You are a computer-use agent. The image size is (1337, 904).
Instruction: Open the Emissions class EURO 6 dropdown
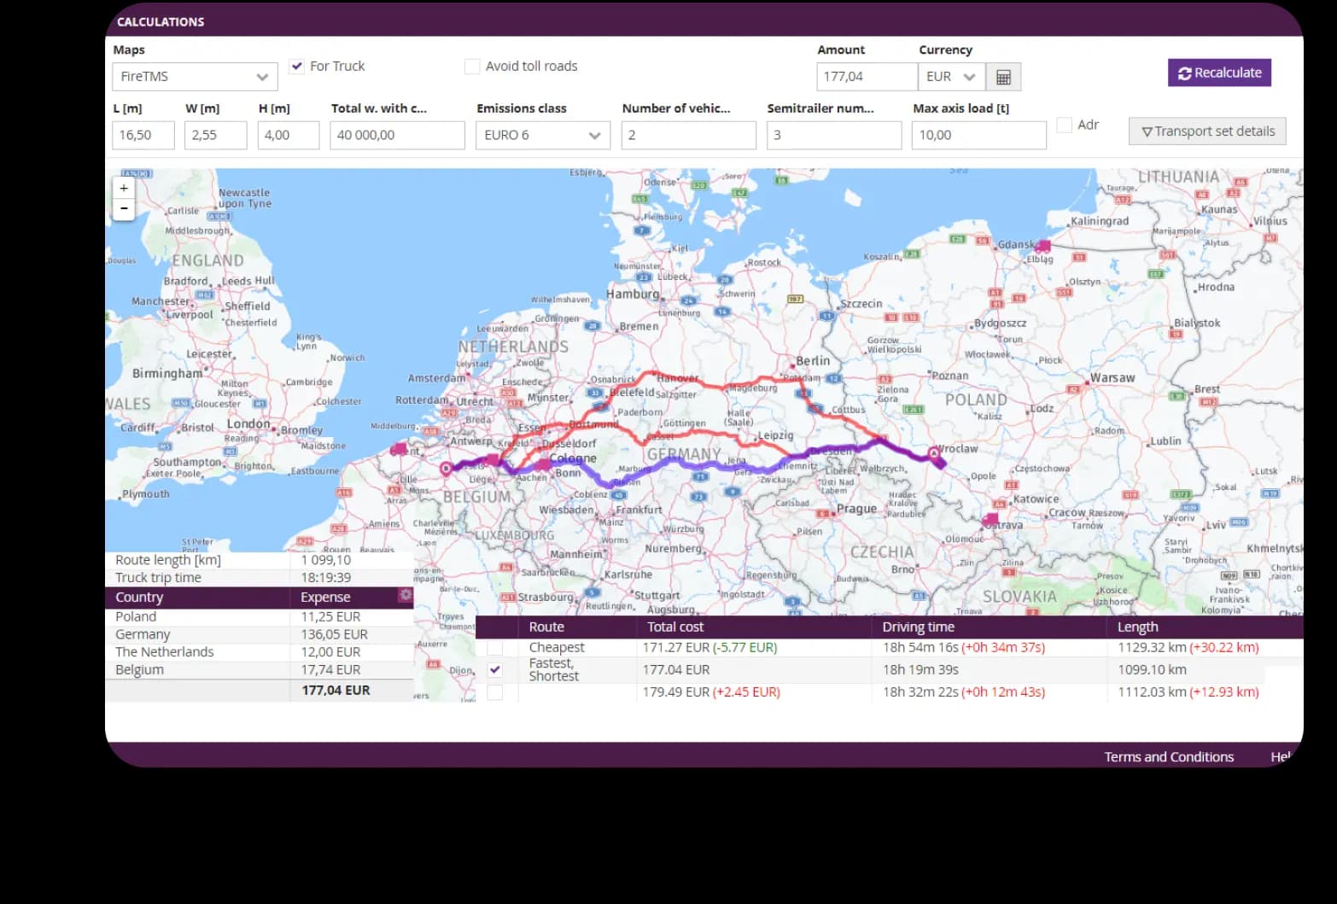[542, 135]
